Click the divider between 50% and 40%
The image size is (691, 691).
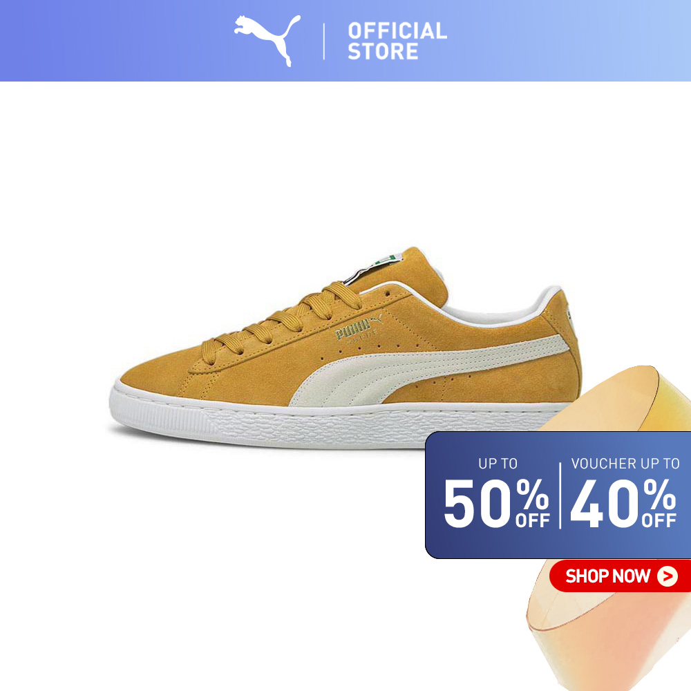click(560, 495)
